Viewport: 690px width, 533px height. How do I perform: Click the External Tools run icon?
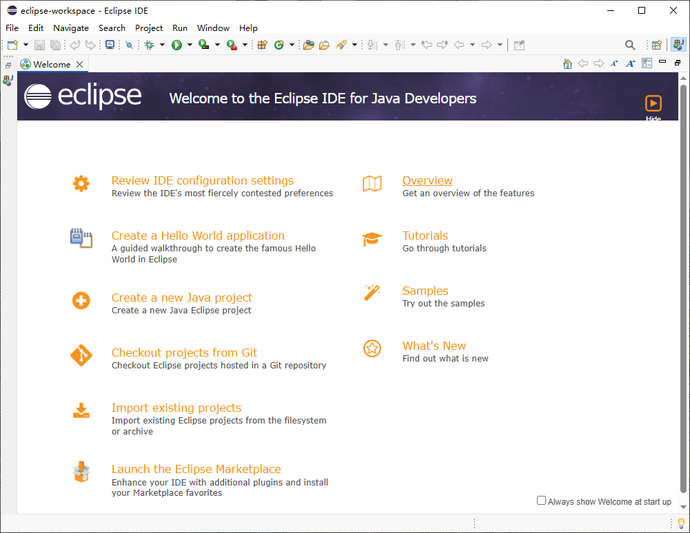[232, 45]
